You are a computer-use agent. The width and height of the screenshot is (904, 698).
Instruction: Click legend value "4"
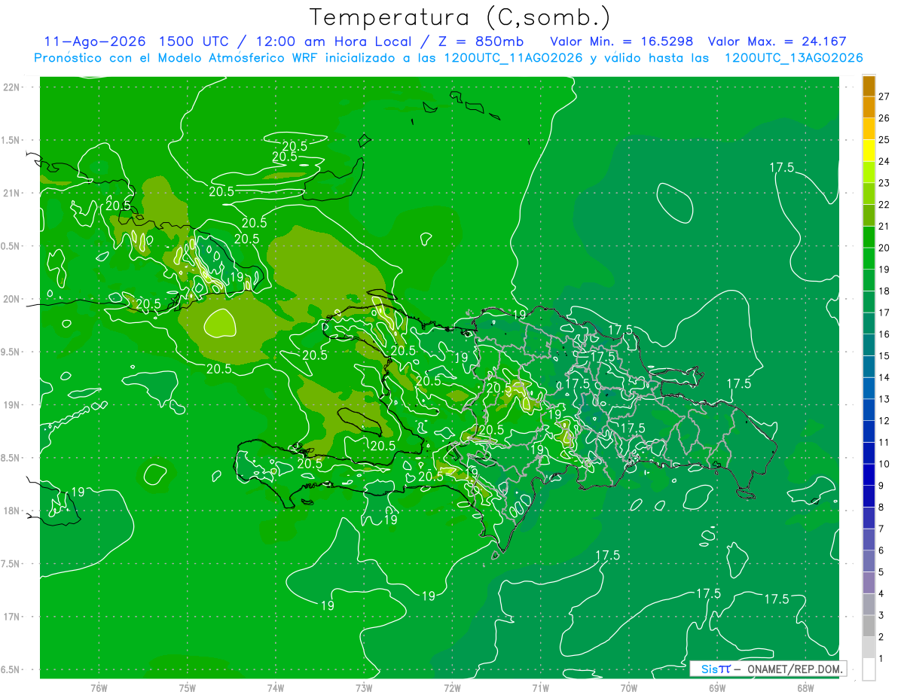click(x=881, y=594)
